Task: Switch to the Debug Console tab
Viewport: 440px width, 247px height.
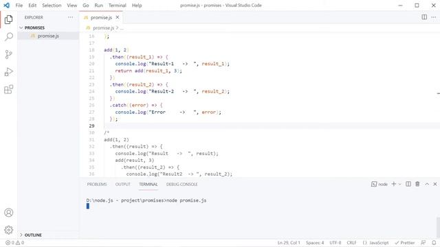Action: click(x=181, y=185)
